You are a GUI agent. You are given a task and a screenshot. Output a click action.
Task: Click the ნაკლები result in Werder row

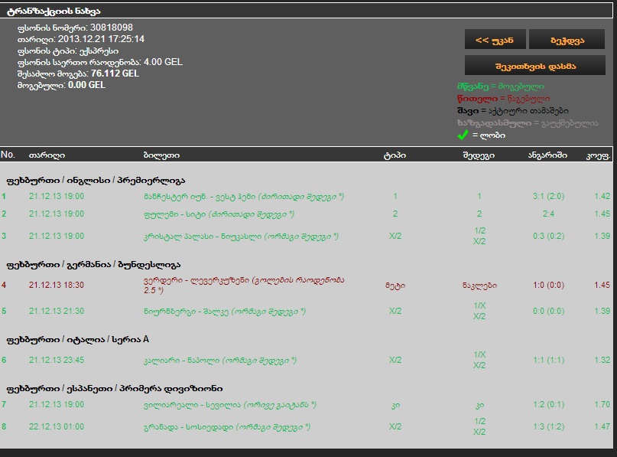(479, 286)
